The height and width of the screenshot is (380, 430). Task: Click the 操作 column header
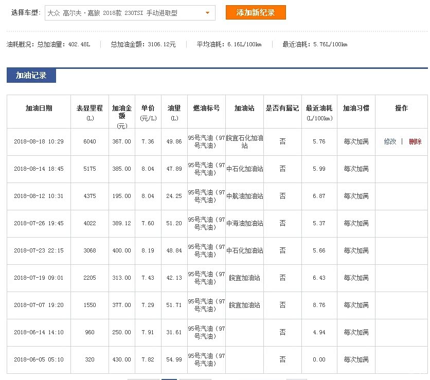[401, 108]
